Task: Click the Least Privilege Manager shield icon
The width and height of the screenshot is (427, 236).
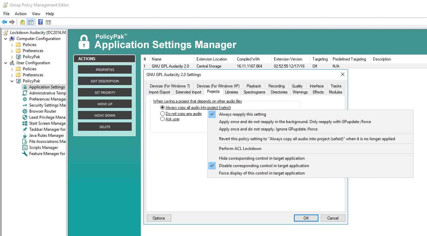Action: (x=25, y=117)
